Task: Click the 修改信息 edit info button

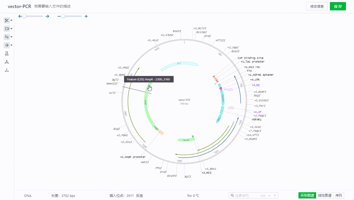Action: (317, 6)
